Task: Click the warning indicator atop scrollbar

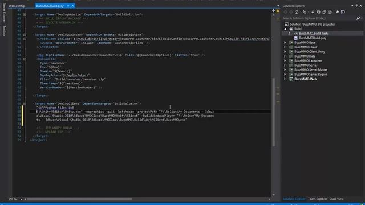Action: click(278, 10)
